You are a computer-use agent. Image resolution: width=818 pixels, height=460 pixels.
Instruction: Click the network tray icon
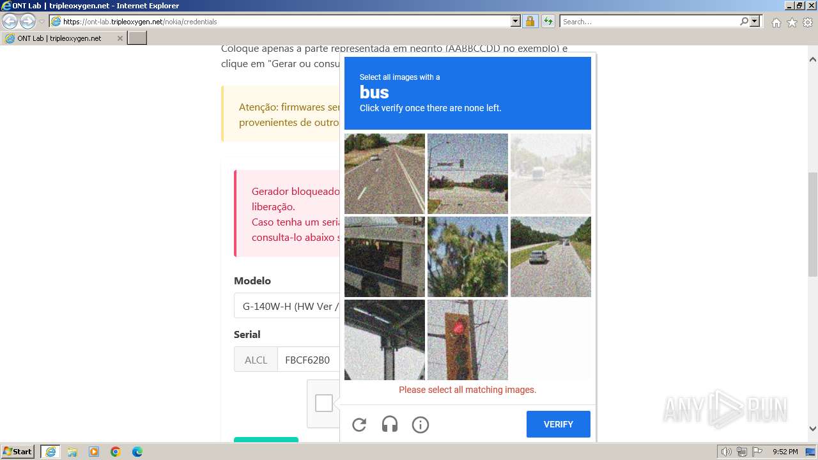(x=742, y=452)
